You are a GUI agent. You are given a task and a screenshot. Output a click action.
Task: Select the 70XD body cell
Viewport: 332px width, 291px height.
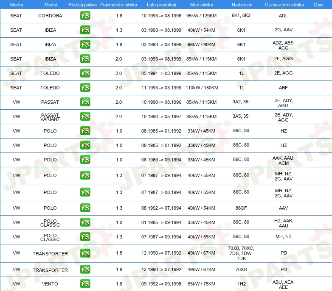pyautogui.click(x=241, y=269)
